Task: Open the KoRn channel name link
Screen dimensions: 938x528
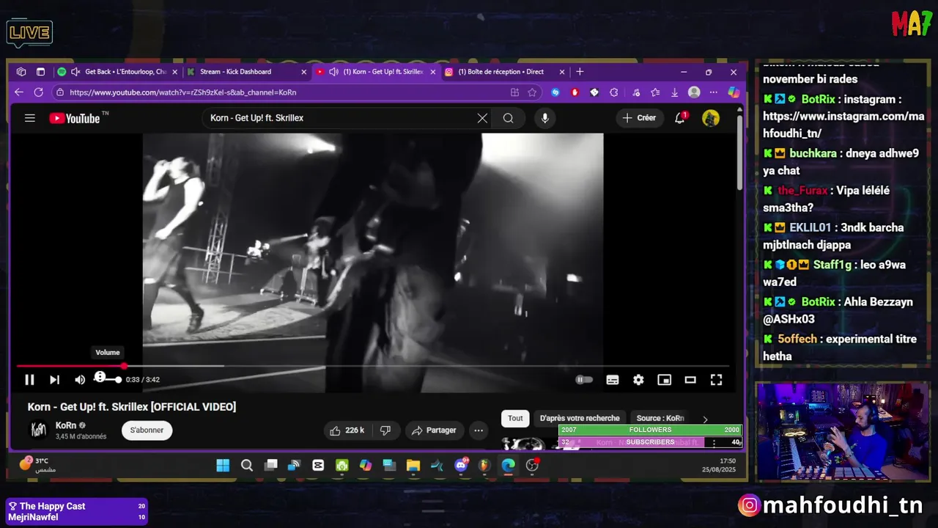Action: click(66, 425)
